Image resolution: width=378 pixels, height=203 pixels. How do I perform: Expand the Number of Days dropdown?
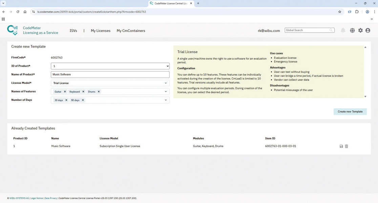click(166, 100)
